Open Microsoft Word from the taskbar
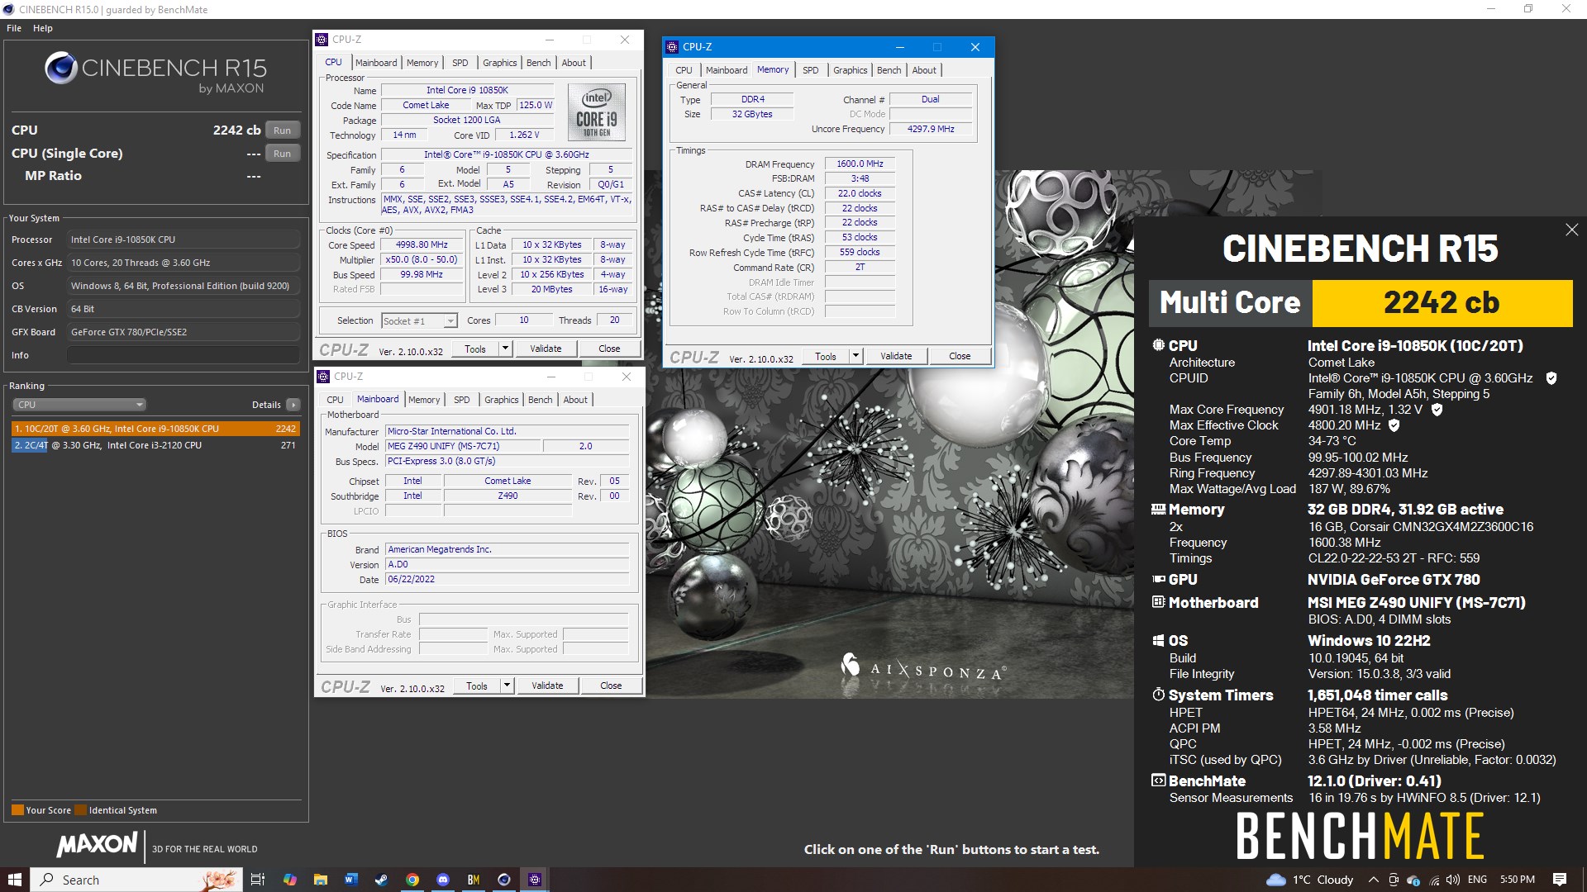The height and width of the screenshot is (892, 1587). tap(350, 880)
